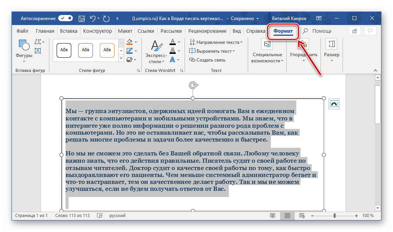The width and height of the screenshot is (393, 232).
Task: Open the Layout Options icon beside text box
Action: 334,104
